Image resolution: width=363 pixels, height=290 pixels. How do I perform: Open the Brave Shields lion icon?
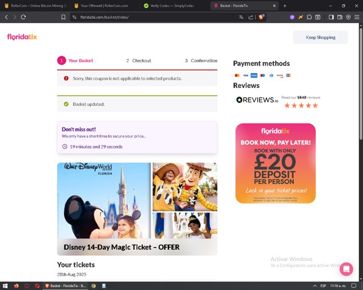[261, 17]
